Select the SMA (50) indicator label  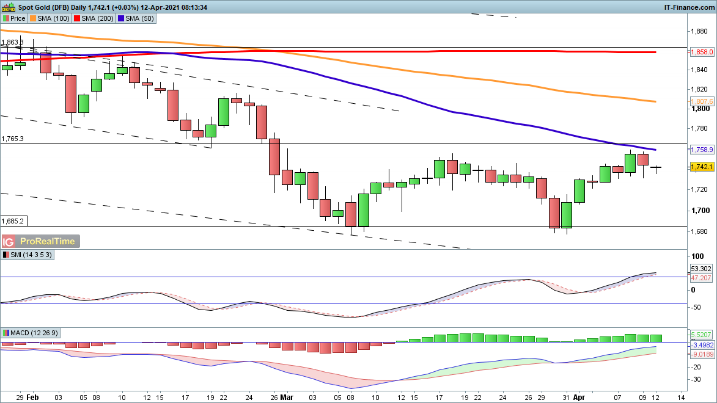[138, 18]
